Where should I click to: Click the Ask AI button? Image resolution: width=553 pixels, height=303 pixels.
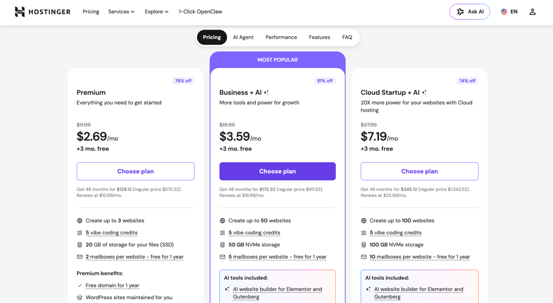pos(469,12)
